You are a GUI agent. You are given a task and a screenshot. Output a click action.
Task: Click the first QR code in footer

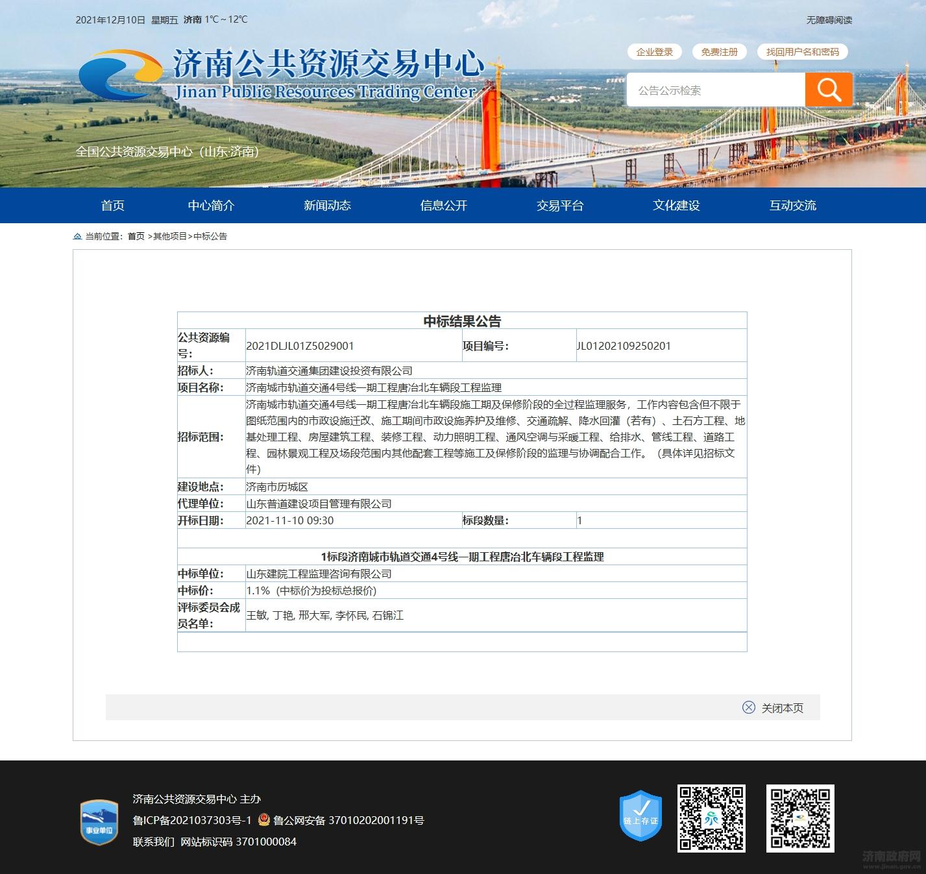(x=711, y=818)
